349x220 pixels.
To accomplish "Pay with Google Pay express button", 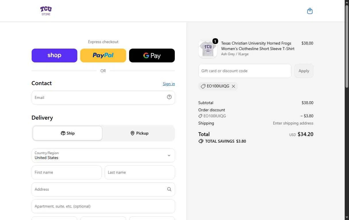I will pos(152,56).
